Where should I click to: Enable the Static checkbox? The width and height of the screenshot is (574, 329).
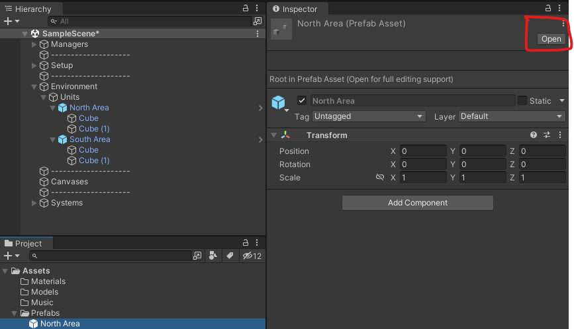click(x=522, y=101)
